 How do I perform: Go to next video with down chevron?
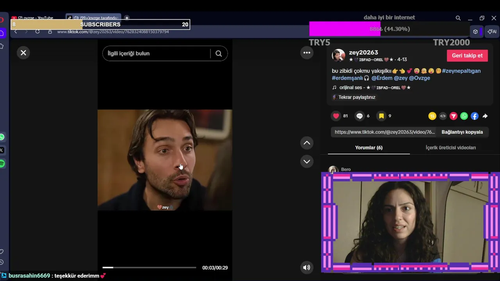307,161
